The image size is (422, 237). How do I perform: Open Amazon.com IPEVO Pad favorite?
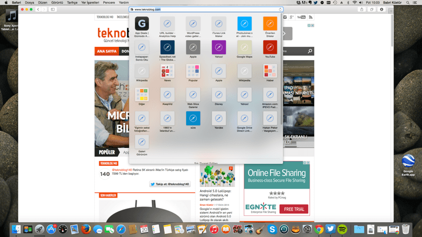pos(270,95)
